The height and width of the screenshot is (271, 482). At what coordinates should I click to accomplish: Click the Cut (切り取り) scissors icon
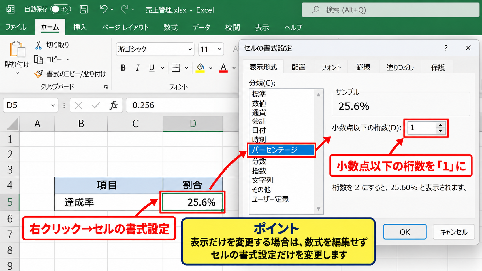click(x=38, y=45)
